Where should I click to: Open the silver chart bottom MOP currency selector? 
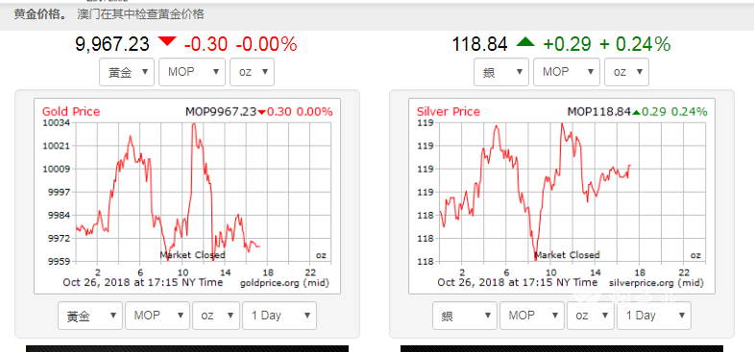click(x=532, y=316)
